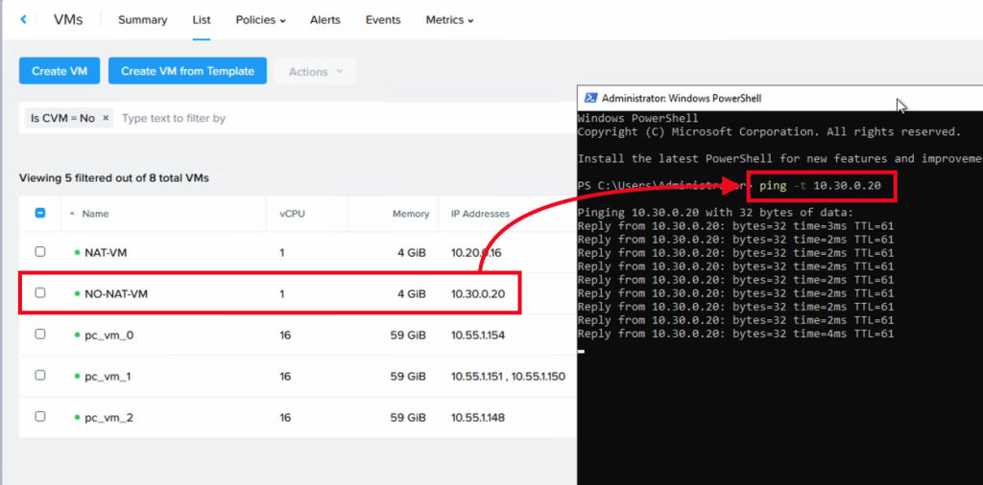The width and height of the screenshot is (983, 485).
Task: Click the 59 GiB memory of pc_vm_0
Action: click(x=407, y=335)
